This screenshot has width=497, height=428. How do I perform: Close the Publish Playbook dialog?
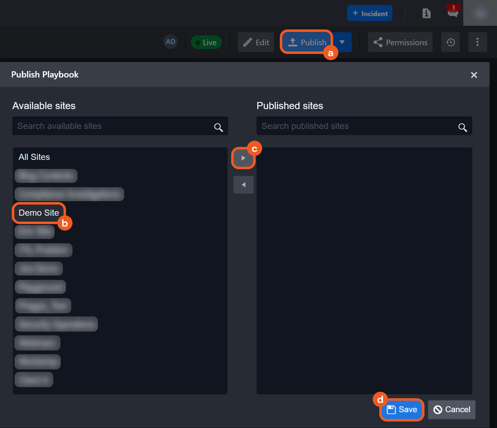coord(473,75)
